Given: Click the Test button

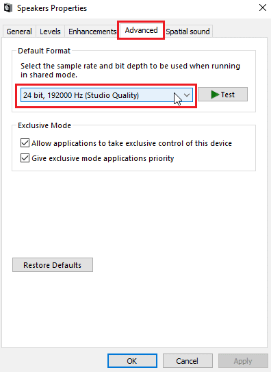Looking at the screenshot, I should (x=222, y=95).
